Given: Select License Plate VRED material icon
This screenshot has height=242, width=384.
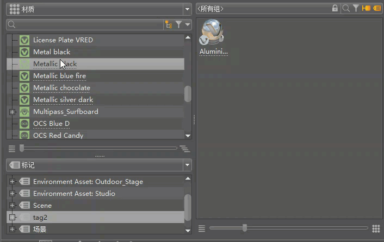Looking at the screenshot, I should pos(24,40).
